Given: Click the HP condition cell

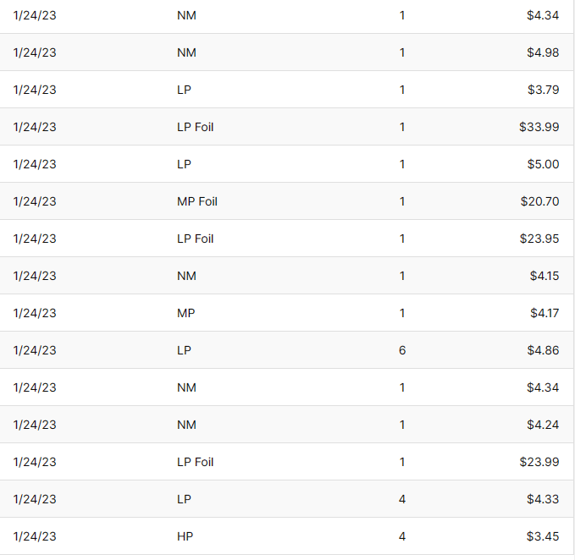Looking at the screenshot, I should pyautogui.click(x=185, y=536).
